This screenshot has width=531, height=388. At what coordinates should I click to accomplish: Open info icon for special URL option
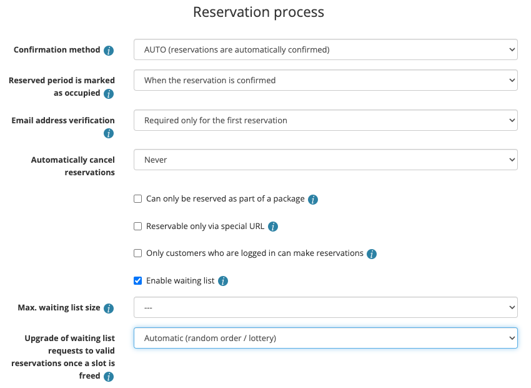click(x=273, y=227)
